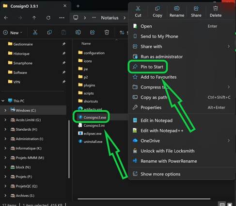
Task: Expand the Windows (C:) drive node
Action: (5, 110)
